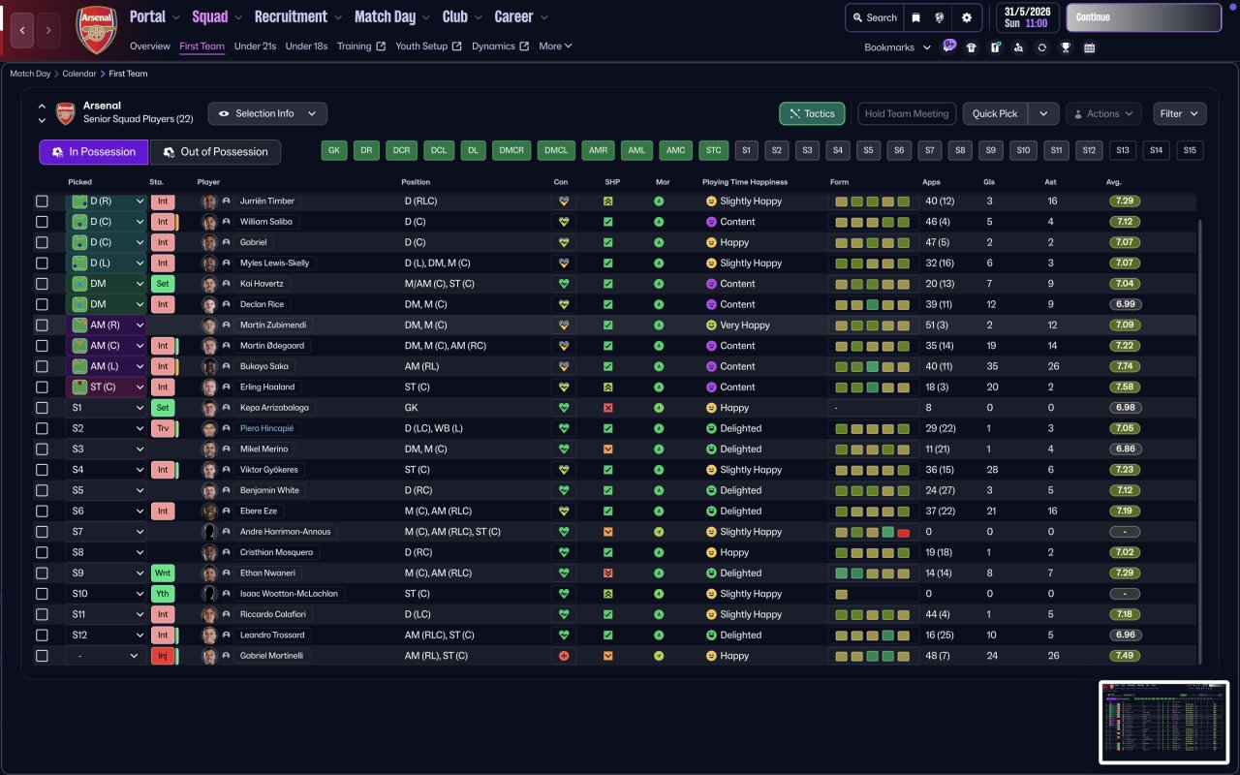Tick the checkbox for Erling Haaland

point(42,387)
